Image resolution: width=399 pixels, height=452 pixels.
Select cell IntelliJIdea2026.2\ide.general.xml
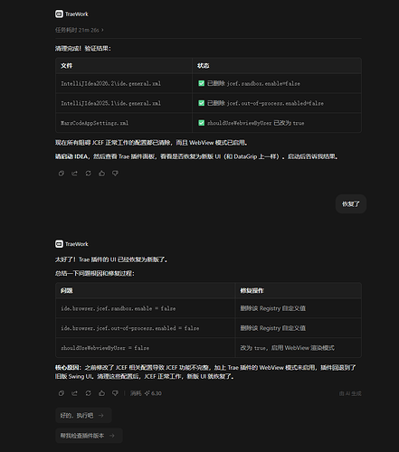pyautogui.click(x=124, y=83)
